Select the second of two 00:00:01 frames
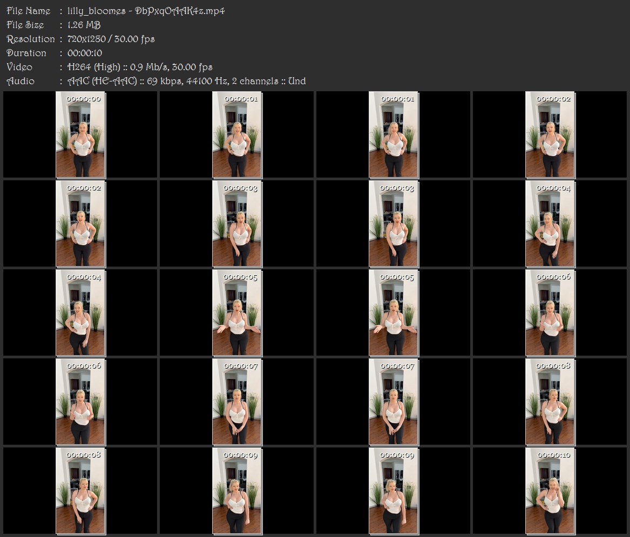 coord(394,134)
